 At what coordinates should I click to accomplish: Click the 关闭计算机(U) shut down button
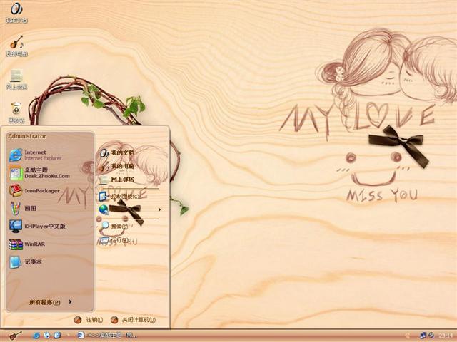[134, 320]
